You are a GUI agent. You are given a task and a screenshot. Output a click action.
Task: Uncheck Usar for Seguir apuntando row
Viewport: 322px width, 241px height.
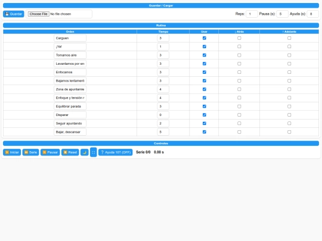point(205,123)
